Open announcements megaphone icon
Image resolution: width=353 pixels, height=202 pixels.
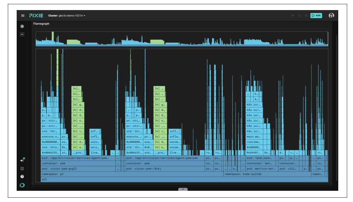pos(22,160)
